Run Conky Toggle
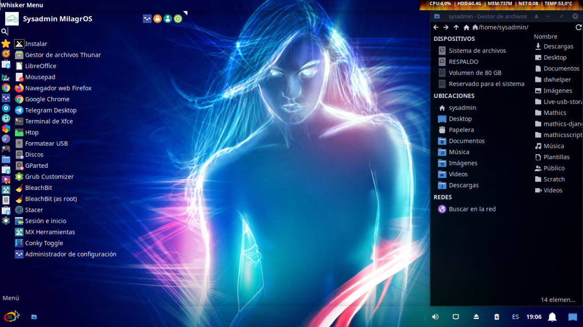583x327 pixels. [43, 243]
